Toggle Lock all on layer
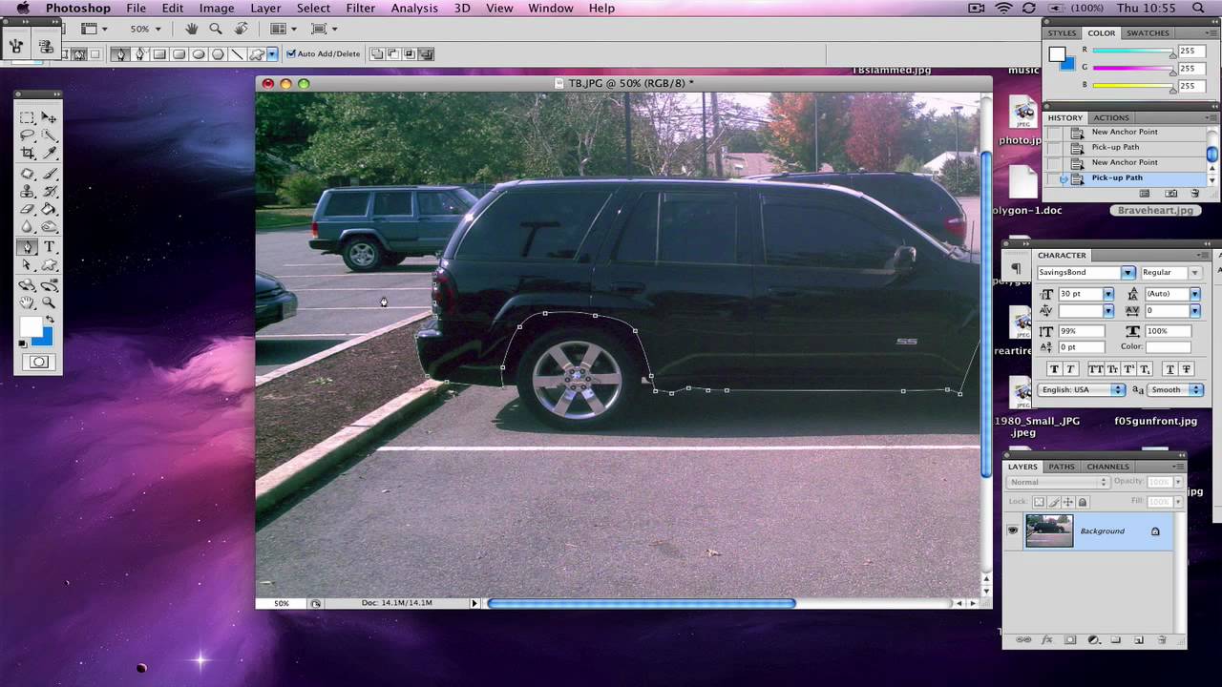This screenshot has width=1222, height=687. pos(1082,502)
